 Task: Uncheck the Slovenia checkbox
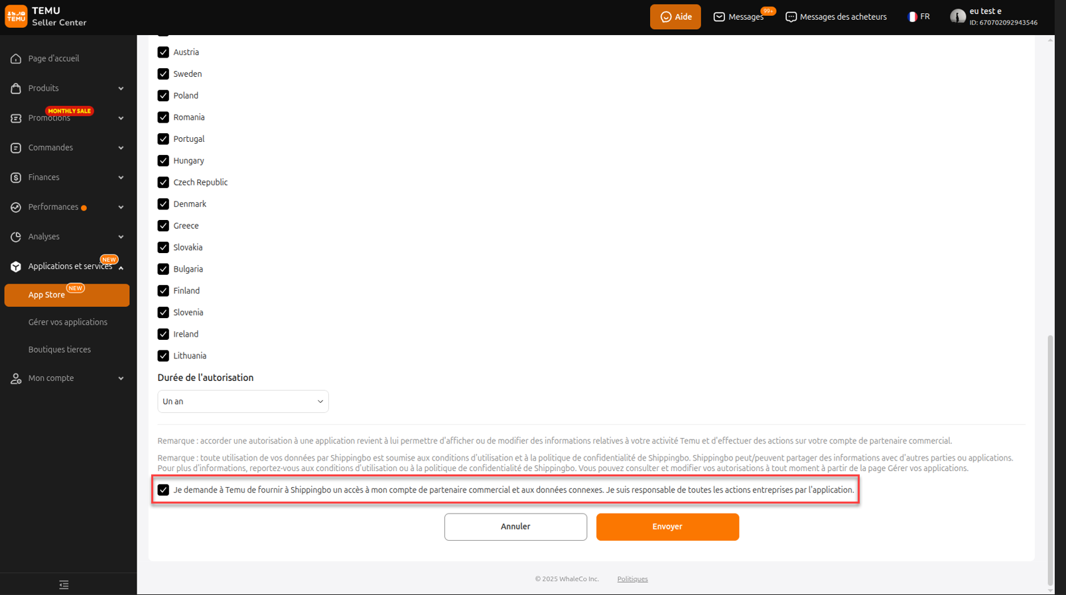click(x=163, y=313)
